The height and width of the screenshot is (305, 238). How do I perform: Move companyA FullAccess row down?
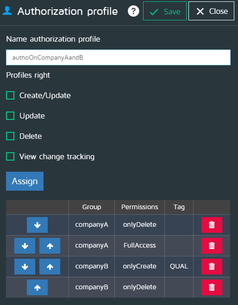pyautogui.click(x=25, y=246)
